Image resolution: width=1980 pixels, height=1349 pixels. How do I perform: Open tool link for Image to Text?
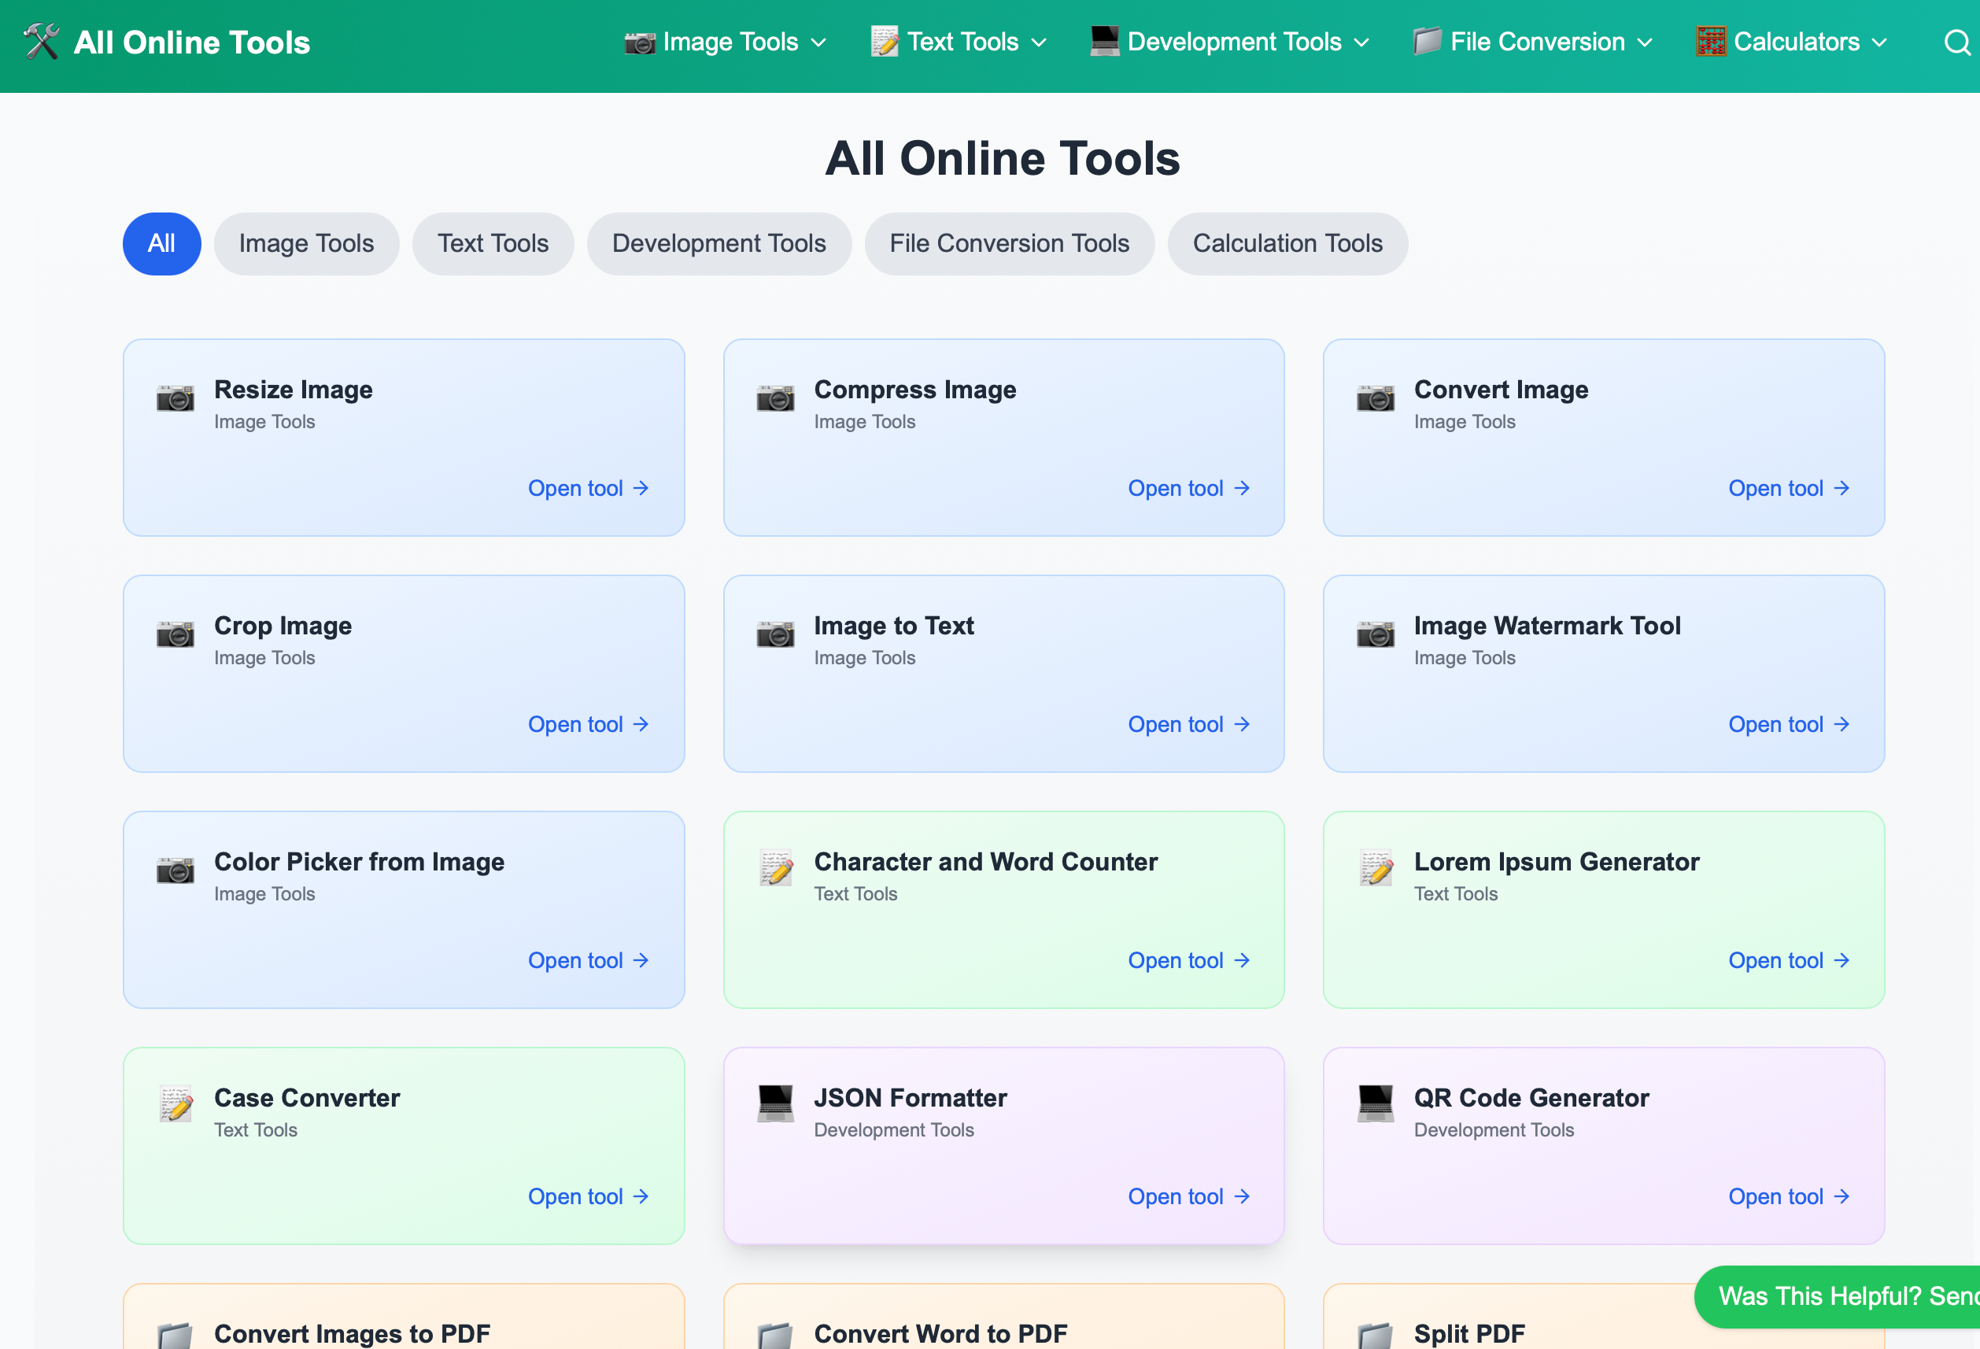point(1189,724)
